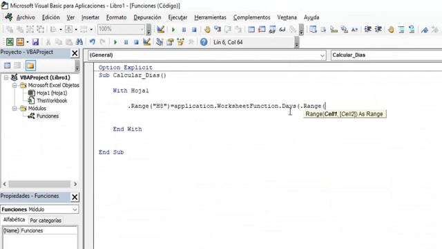Screen dimensions: 442x249
Task: Close the Propiedades - Funciones panel
Action: [75, 196]
